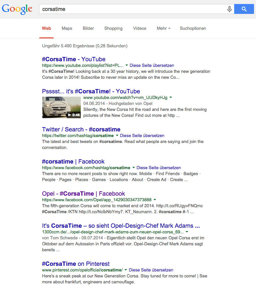
Task: Open Twitter / Search - #corsatime result
Action: click(x=81, y=129)
